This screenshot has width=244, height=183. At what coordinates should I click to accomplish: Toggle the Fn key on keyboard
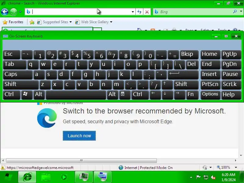192,95
